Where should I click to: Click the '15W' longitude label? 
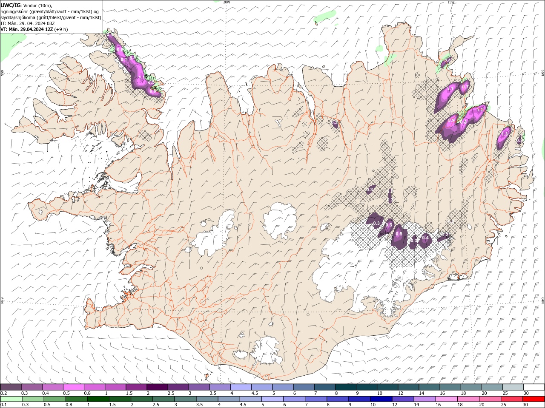click(451, 2)
